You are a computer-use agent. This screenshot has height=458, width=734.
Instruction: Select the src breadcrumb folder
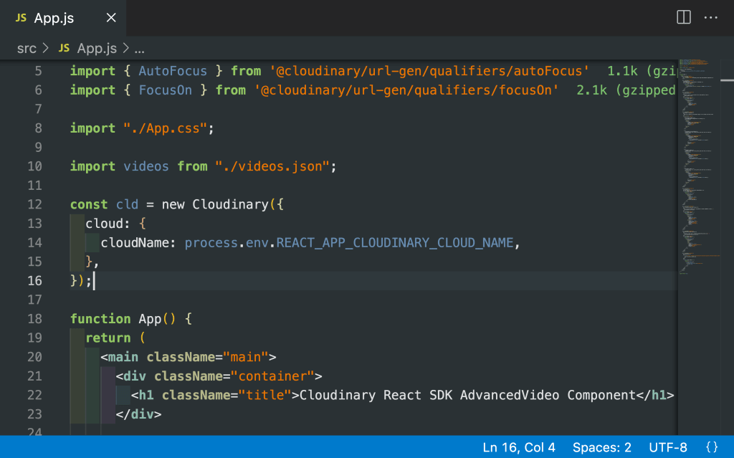coord(27,48)
